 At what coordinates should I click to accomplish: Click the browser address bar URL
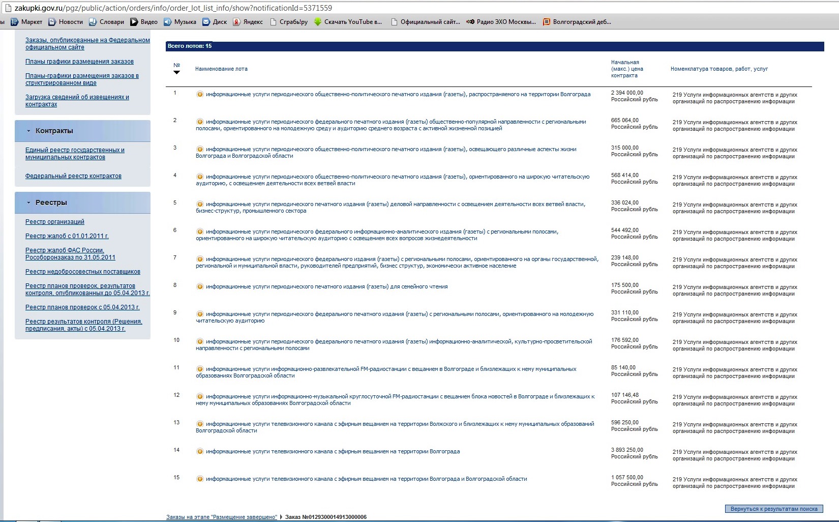(x=173, y=8)
